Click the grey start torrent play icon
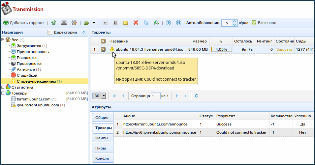The width and height of the screenshot is (315, 165). 105,23
